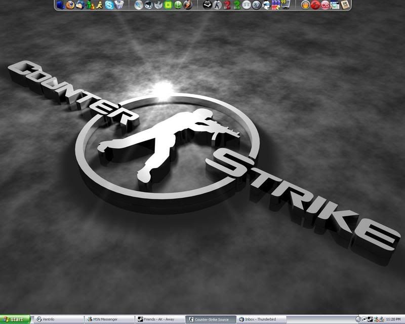Screen dimensions: 405x324
Task: Launch Skype from the top dock
Action: (x=109, y=5)
